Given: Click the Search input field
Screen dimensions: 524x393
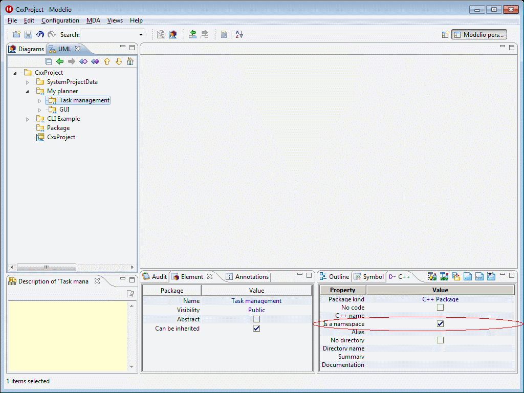Looking at the screenshot, I should [x=110, y=34].
